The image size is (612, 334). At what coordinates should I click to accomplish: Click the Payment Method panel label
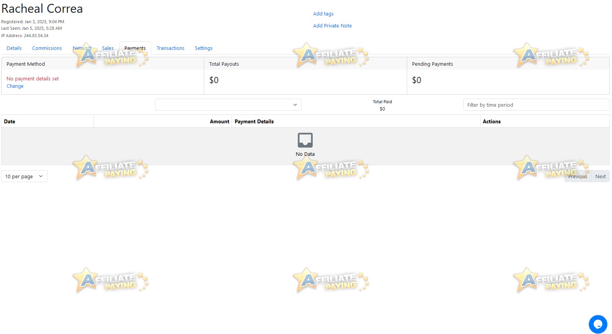[26, 64]
